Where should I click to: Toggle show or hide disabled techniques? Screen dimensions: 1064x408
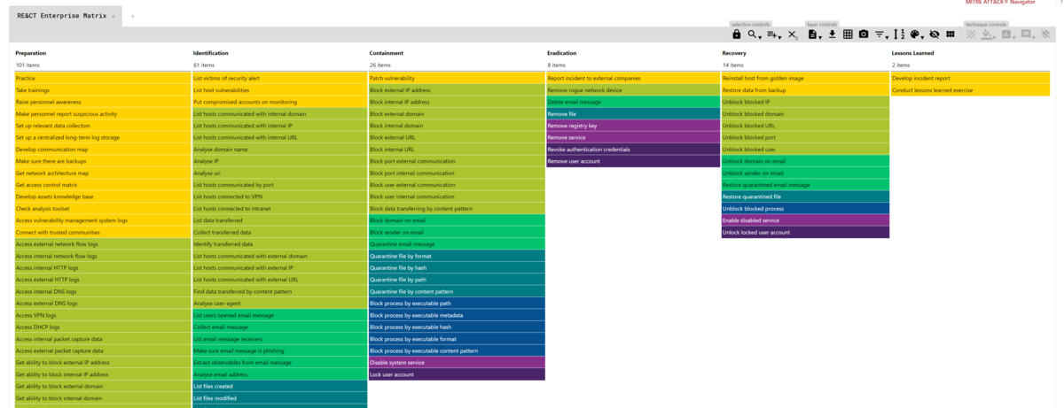pyautogui.click(x=934, y=35)
